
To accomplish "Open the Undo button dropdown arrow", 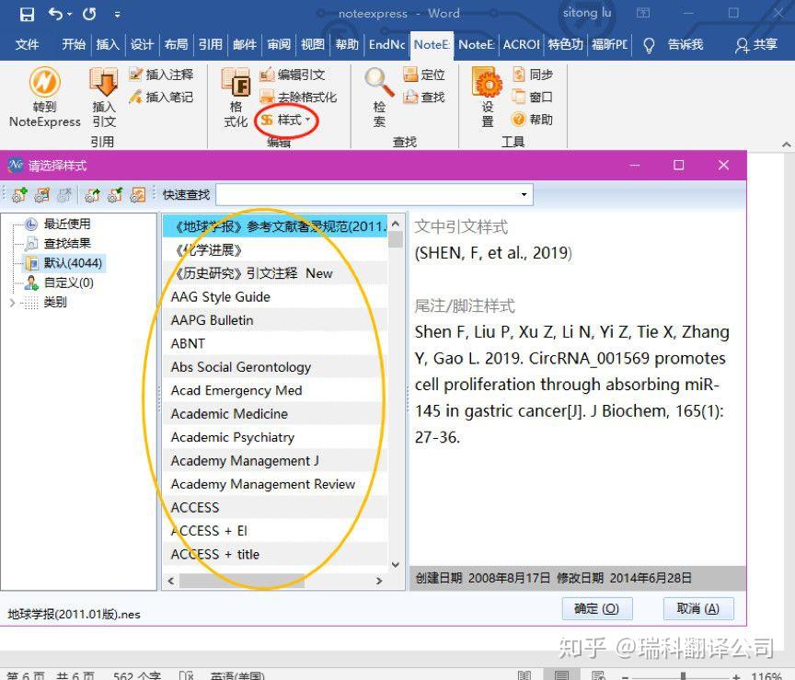I will 69,13.
